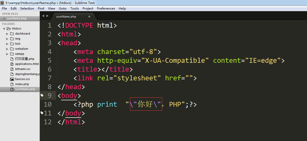Open the Selection menu
The width and height of the screenshot is (307, 141).
click(27, 8)
